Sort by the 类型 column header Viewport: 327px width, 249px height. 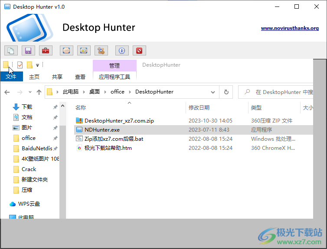pyautogui.click(x=256, y=108)
